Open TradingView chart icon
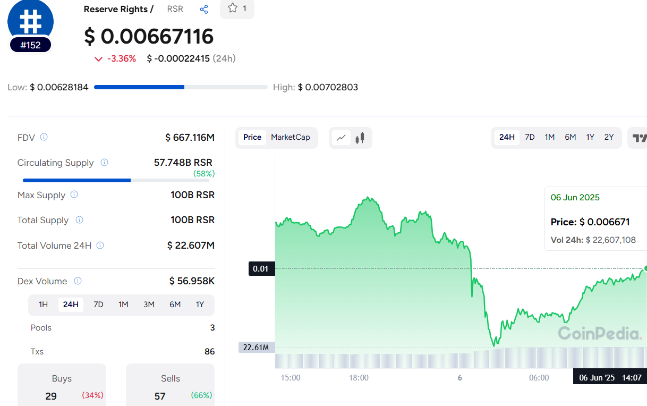The height and width of the screenshot is (406, 647). 639,138
